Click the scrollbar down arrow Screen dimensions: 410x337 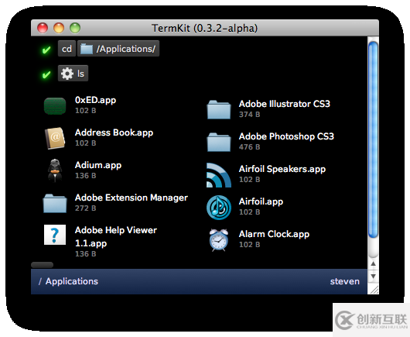tap(373, 277)
